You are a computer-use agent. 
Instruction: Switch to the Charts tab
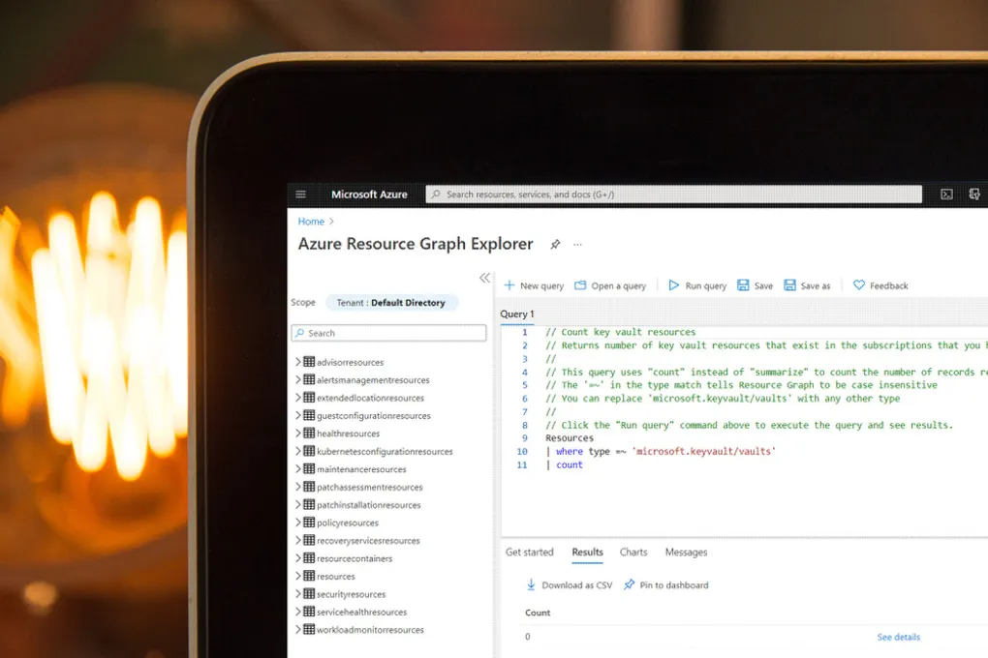633,553
